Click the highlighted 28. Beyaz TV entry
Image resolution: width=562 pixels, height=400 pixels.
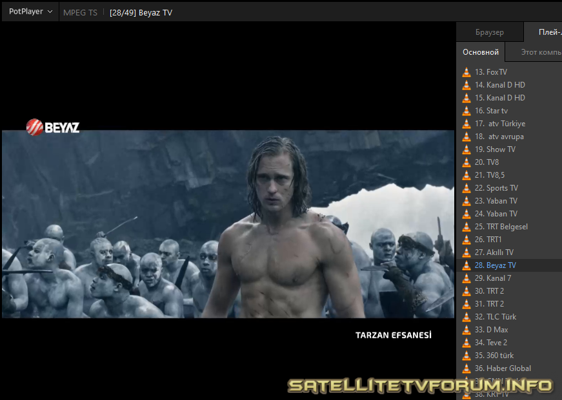509,265
